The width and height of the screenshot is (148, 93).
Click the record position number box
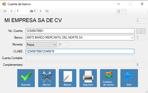tap(22, 11)
